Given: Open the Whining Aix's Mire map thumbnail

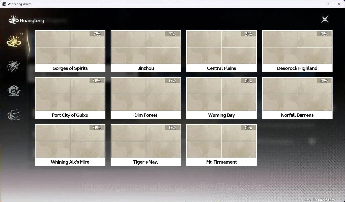Looking at the screenshot, I should 70,141.
